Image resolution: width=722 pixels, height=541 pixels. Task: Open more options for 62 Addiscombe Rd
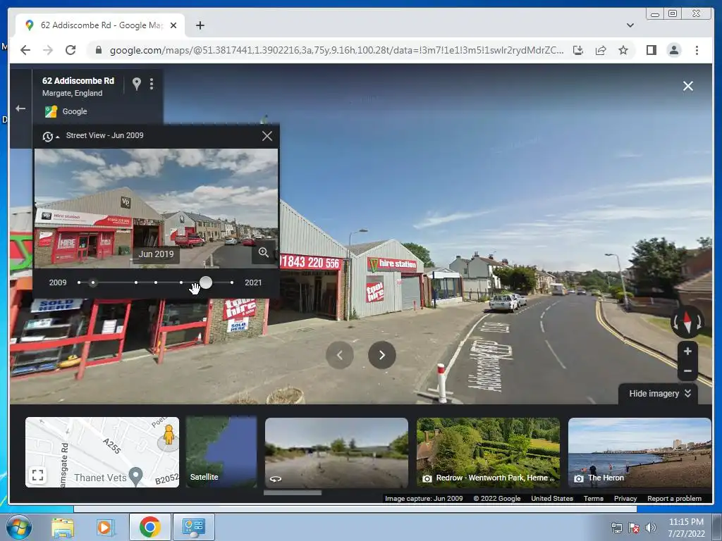pyautogui.click(x=152, y=84)
